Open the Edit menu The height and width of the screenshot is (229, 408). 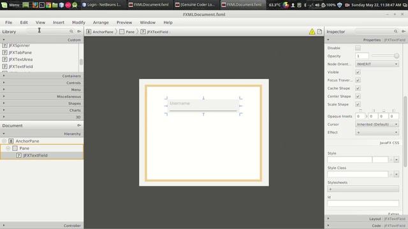[24, 23]
